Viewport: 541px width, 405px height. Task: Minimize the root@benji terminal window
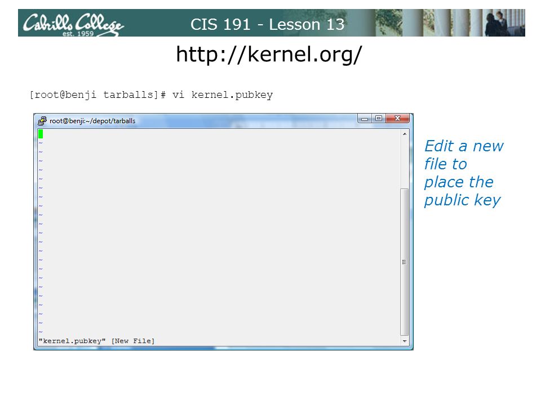click(365, 119)
